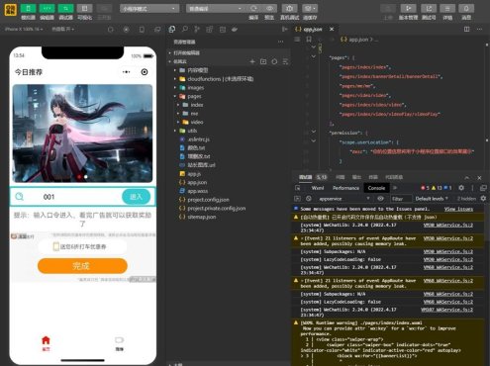Toggle the simulator panel button in top toolbar

pos(28,8)
